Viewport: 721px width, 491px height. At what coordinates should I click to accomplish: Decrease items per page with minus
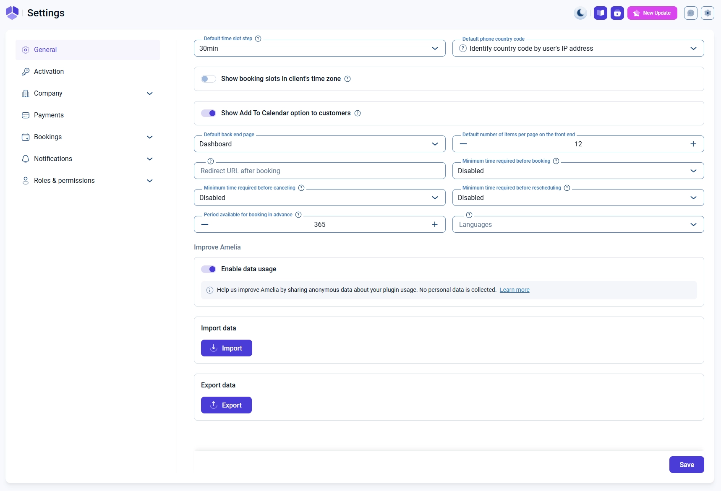(463, 144)
